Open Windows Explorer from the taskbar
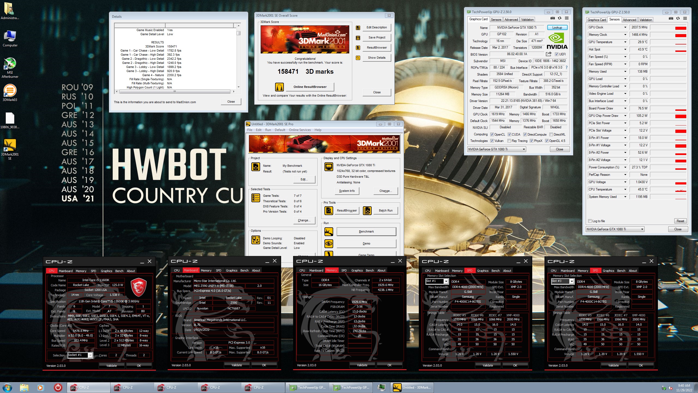698x393 pixels. 24,387
